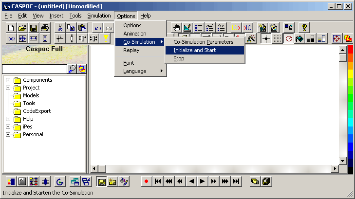This screenshot has height=199, width=355.
Task: Toggle the dotted grid display button
Action: tap(277, 38)
